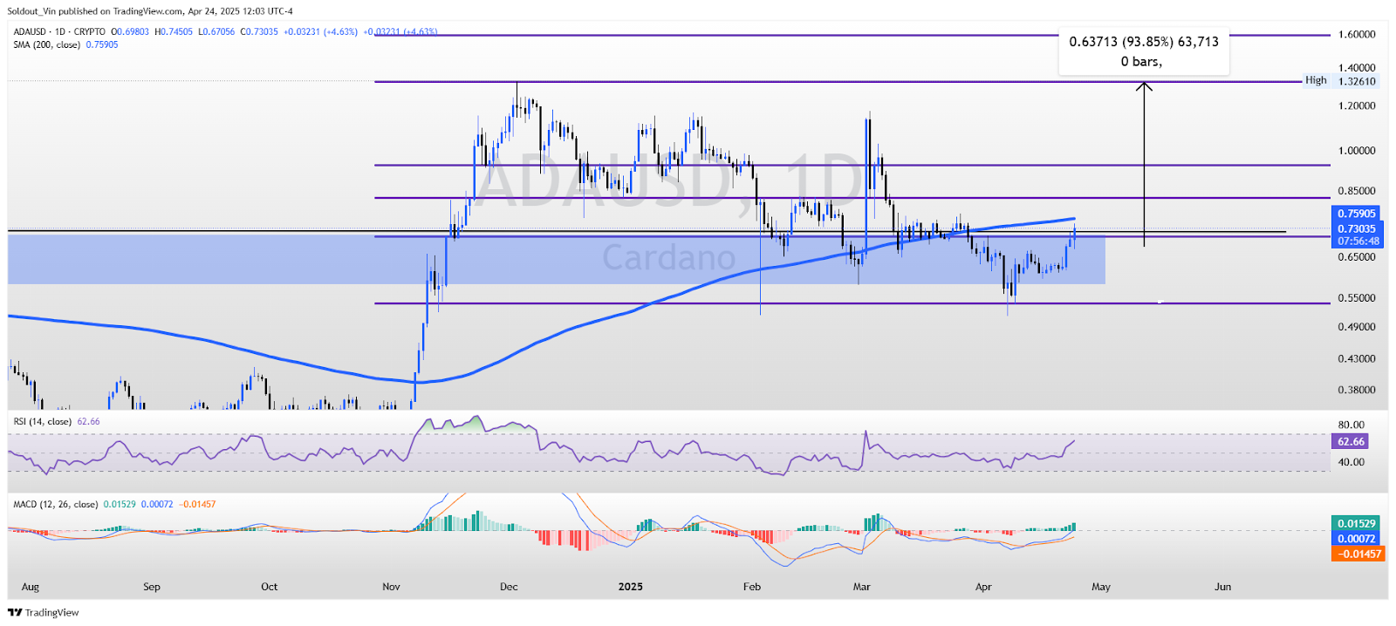This screenshot has height=626, width=1396.
Task: Click the 0.38000 price axis label
Action: click(x=1357, y=390)
